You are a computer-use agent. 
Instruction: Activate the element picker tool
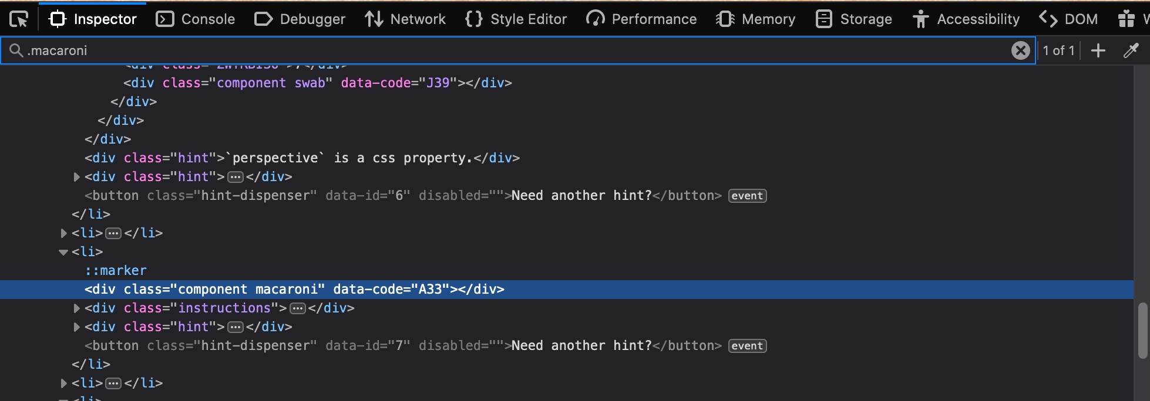(19, 19)
